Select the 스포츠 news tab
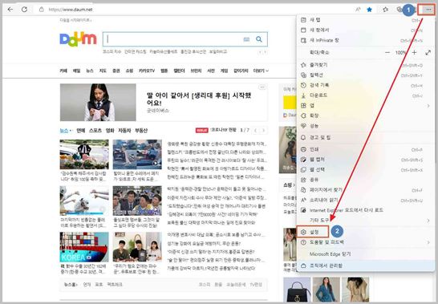The image size is (438, 304). click(x=95, y=131)
